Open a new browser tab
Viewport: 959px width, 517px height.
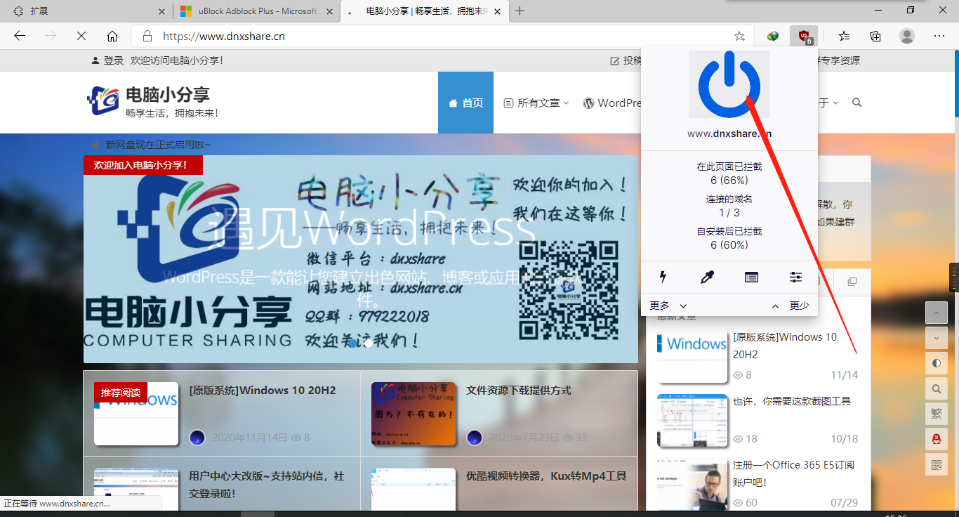tap(520, 11)
